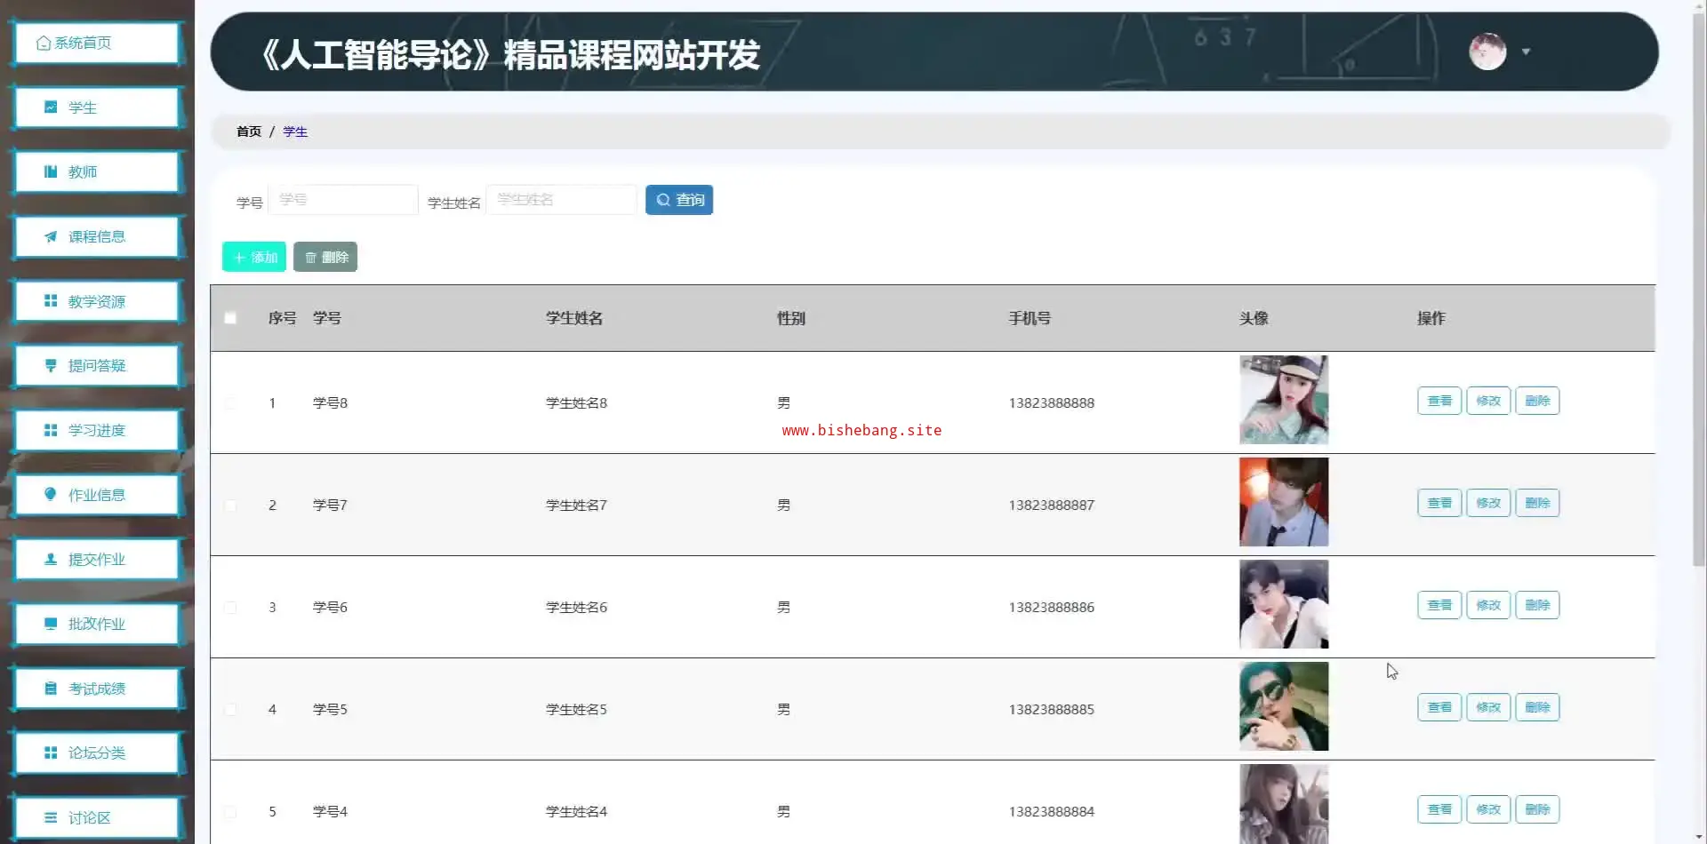This screenshot has height=844, width=1707.
Task: Click the grid icon beside 教学资源
Action: pyautogui.click(x=51, y=301)
